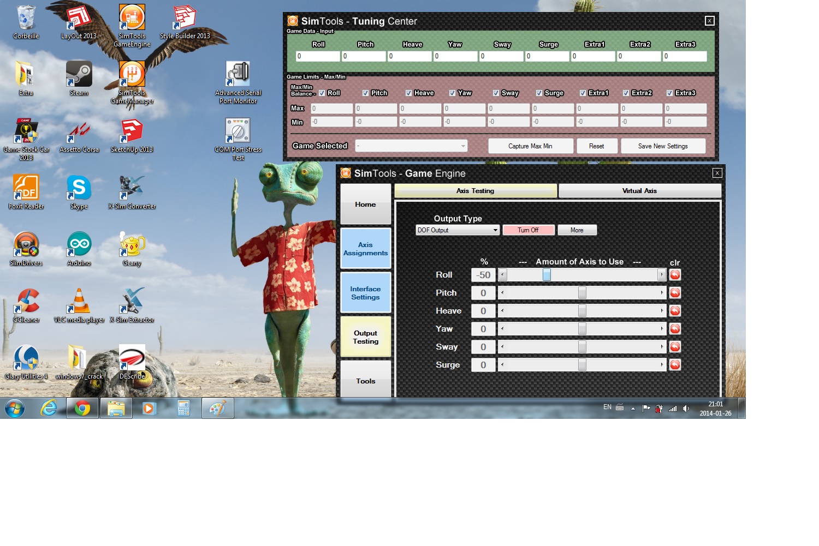Switch to the Virtual Axis tab
819x546 pixels.
pos(640,191)
